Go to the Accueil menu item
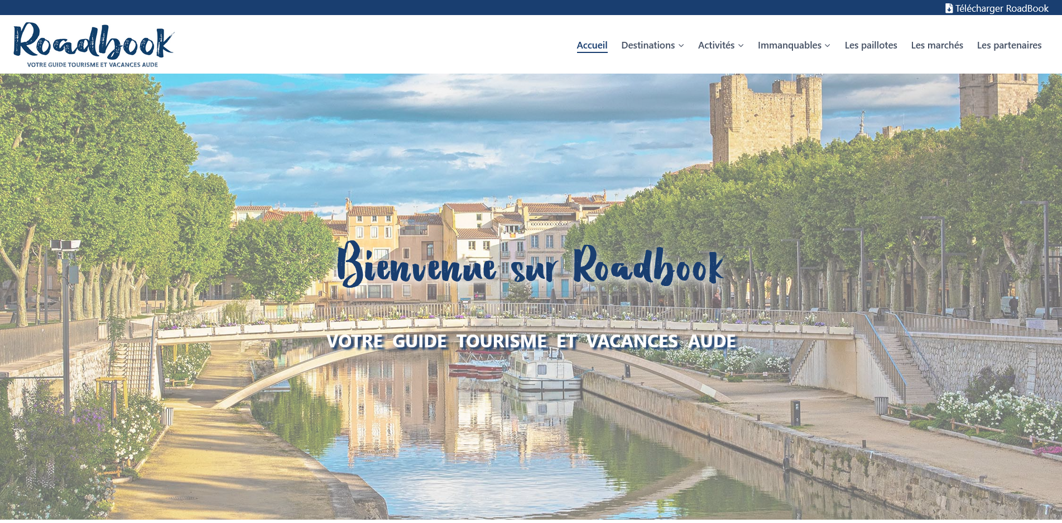 [592, 45]
